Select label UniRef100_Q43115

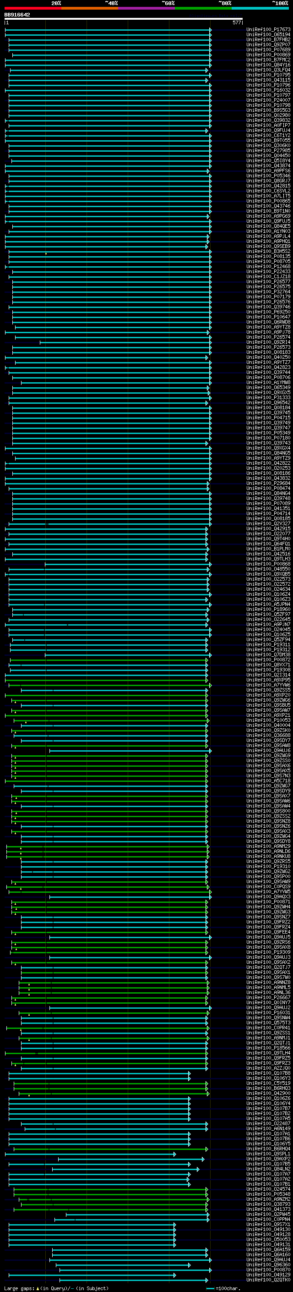pyautogui.click(x=268, y=80)
